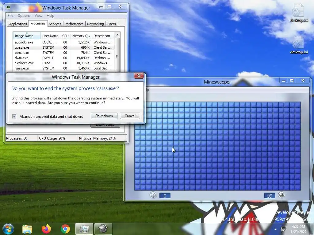Click the network tray icon
314x235 pixels.
pyautogui.click(x=283, y=229)
